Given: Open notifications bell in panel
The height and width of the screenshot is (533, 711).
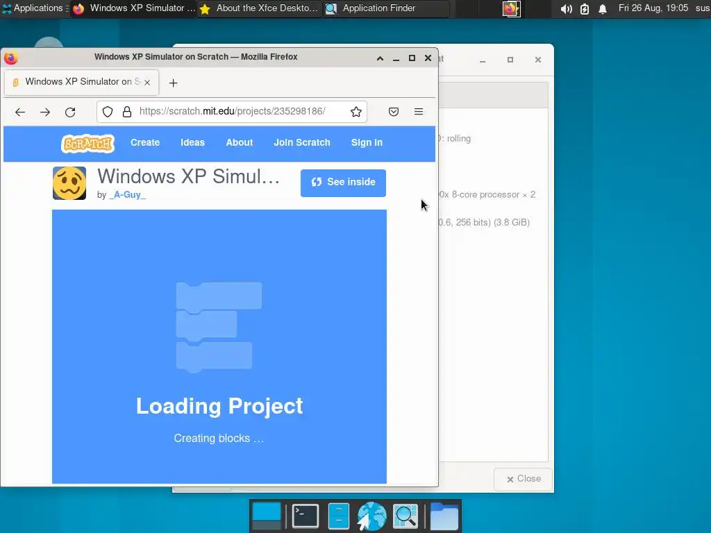Looking at the screenshot, I should click(603, 8).
